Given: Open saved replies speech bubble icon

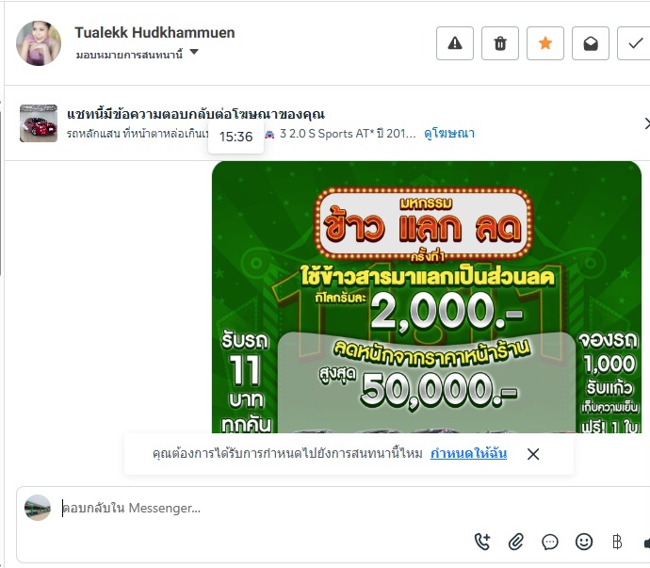Looking at the screenshot, I should [x=550, y=542].
